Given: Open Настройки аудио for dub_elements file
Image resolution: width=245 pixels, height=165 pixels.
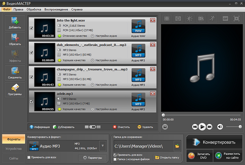Looking at the screenshot, I should tap(104, 60).
